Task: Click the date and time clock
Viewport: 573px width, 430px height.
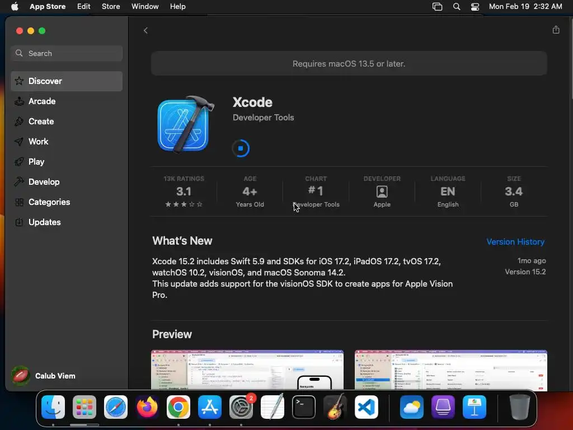Action: tap(525, 6)
